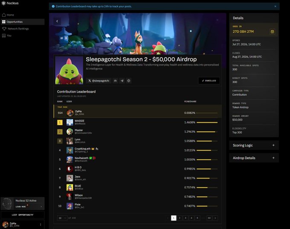The width and height of the screenshot is (290, 229).
Task: Click the Nucleus logo icon
Action: [3, 3]
